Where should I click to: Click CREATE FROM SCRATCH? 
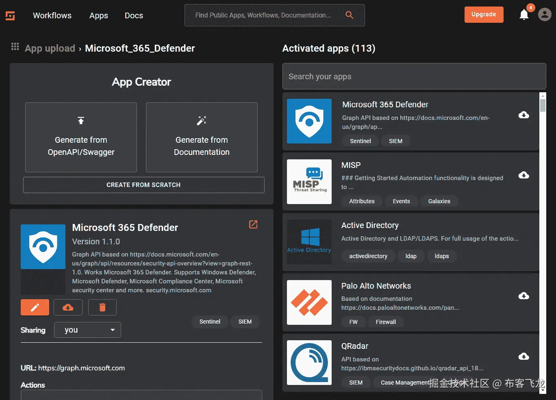point(143,185)
